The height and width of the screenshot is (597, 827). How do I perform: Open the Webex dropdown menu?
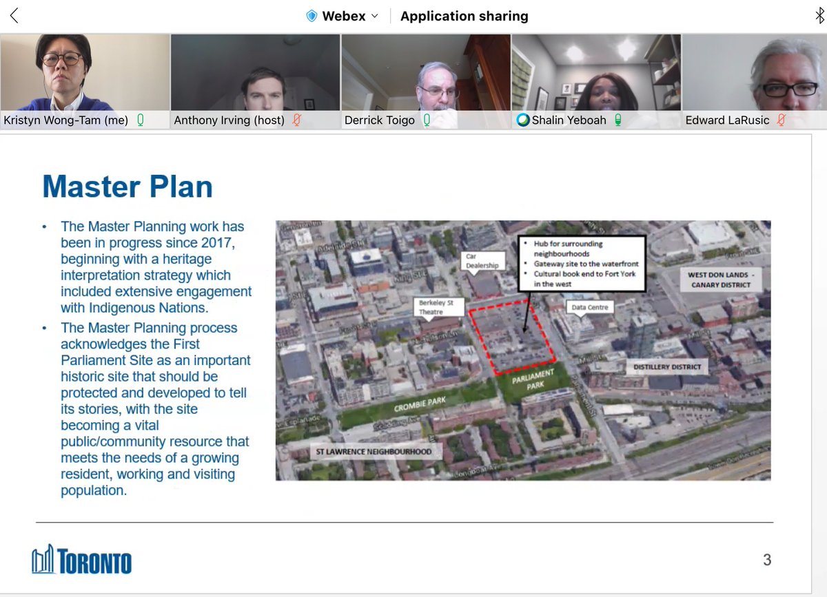343,16
